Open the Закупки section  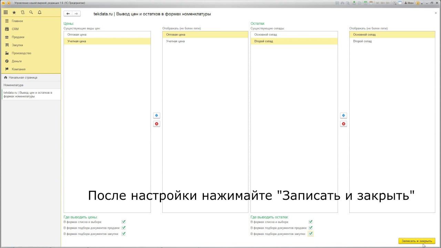point(30,45)
